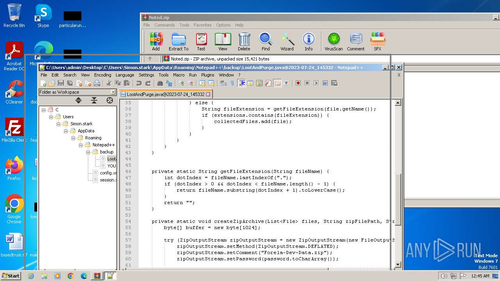Click the Cut scissors icon
The image size is (500, 281).
click(x=109, y=83)
